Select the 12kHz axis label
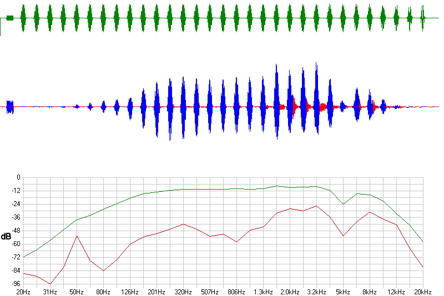The image size is (444, 296). [x=396, y=292]
